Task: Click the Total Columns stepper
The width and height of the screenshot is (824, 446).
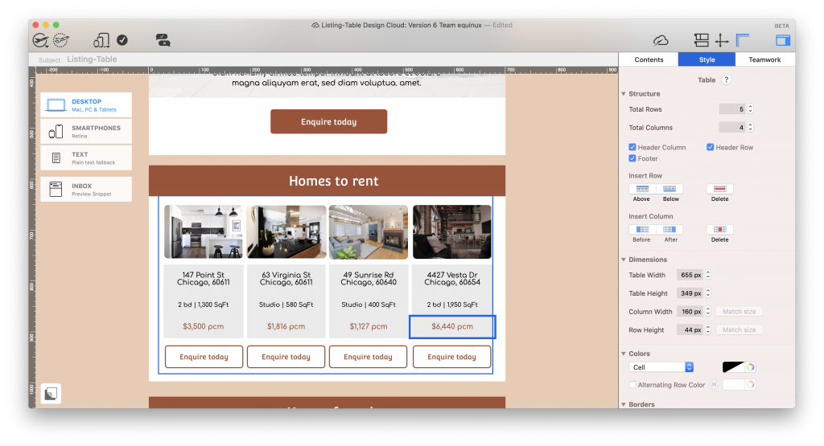Action: 751,128
